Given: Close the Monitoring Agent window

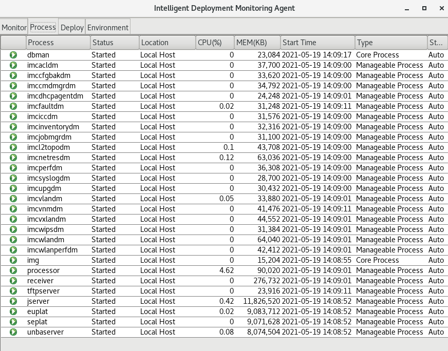Looking at the screenshot, I should click(441, 8).
